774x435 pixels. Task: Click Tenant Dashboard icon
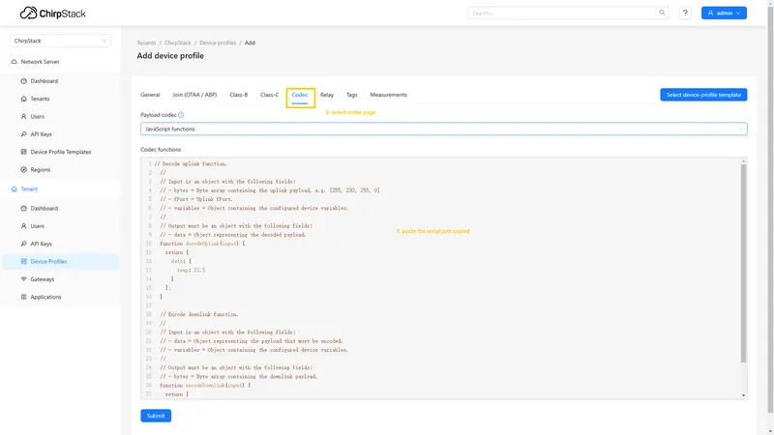23,208
